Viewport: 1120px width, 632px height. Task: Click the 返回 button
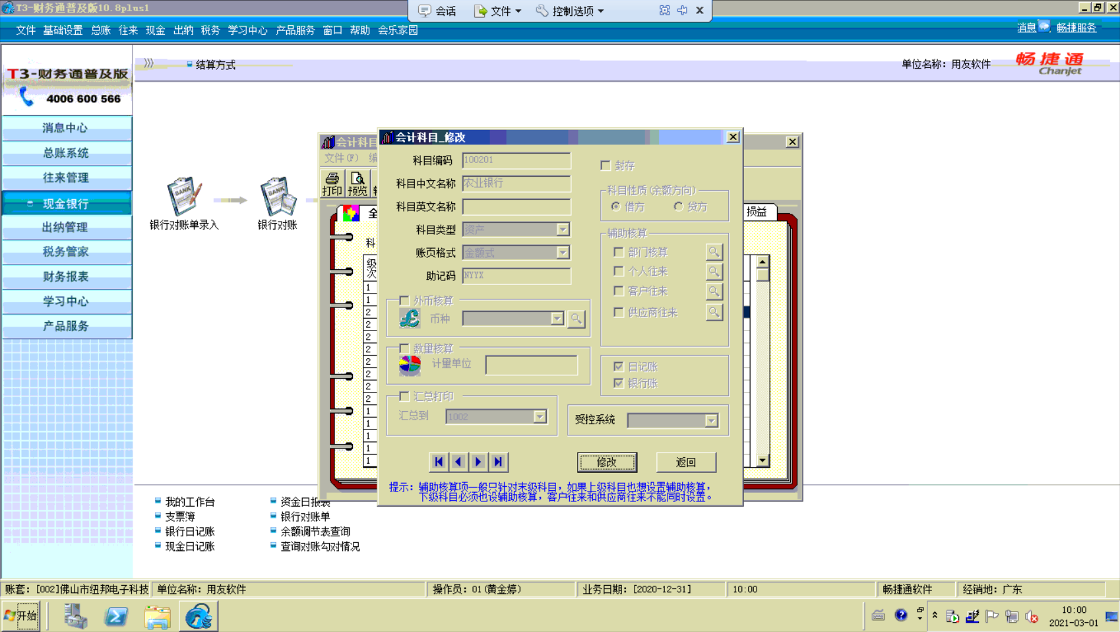tap(686, 462)
